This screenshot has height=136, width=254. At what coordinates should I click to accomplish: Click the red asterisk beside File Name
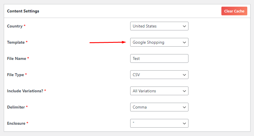28,58
